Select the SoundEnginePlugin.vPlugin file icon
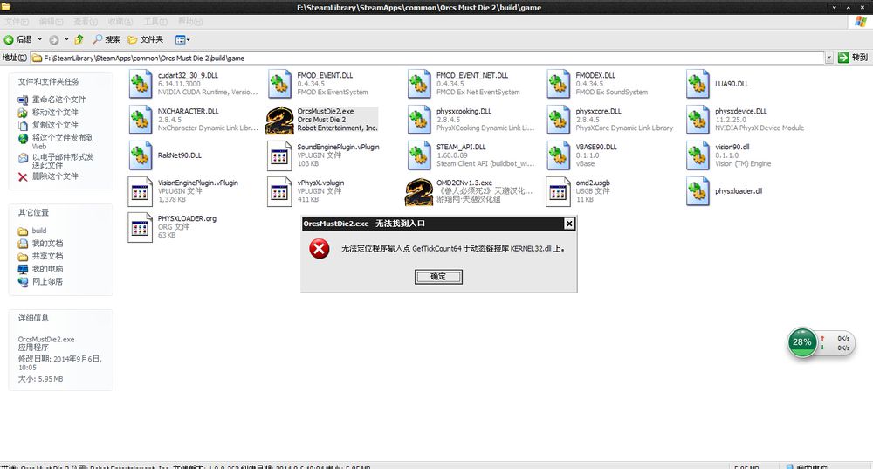This screenshot has height=469, width=873. coord(279,155)
